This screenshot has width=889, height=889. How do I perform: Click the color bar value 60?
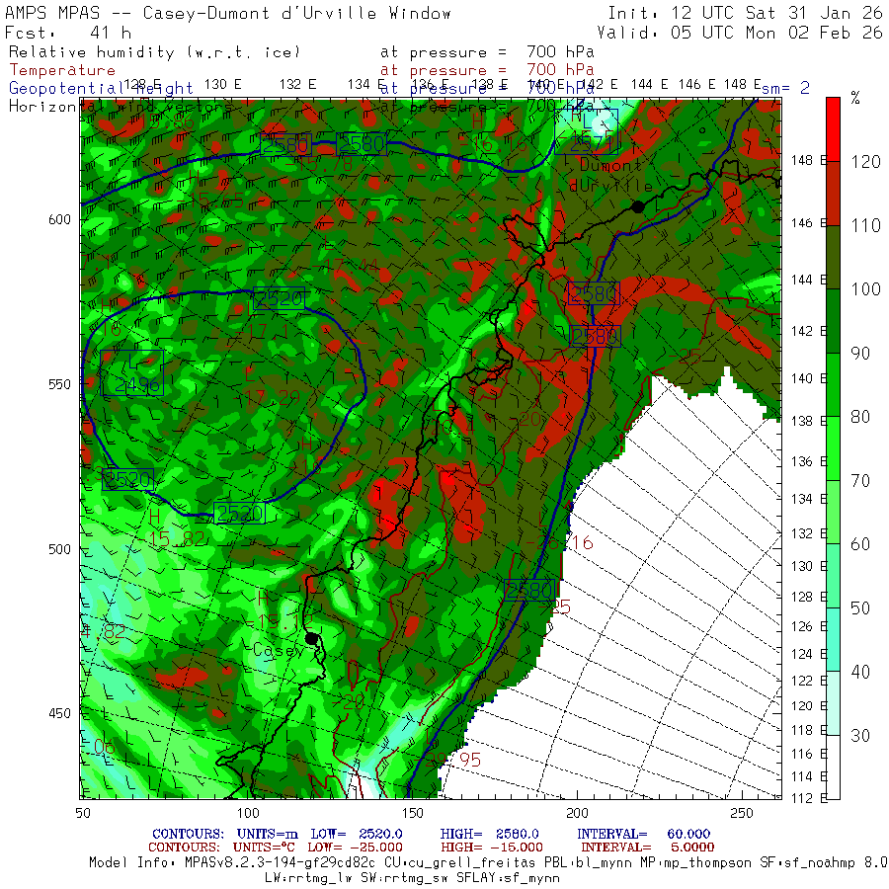click(860, 544)
